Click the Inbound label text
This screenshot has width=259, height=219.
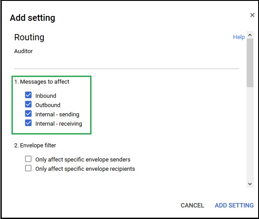[46, 96]
